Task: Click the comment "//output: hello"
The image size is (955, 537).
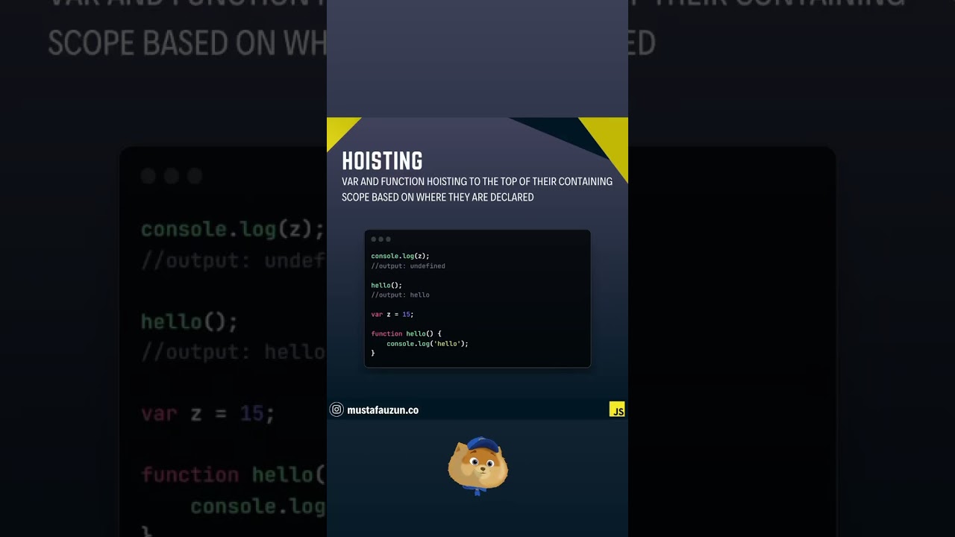Action: 400,295
